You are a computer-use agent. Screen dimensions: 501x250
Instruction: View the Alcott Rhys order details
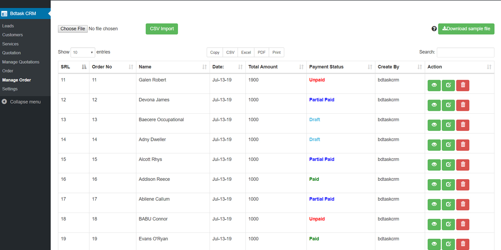[434, 165]
